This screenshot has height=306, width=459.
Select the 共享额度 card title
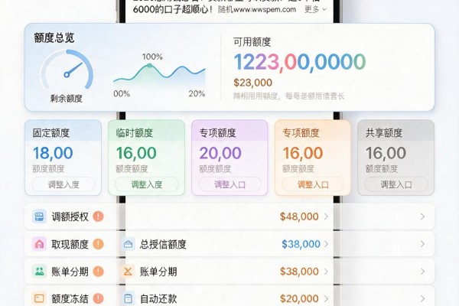coord(384,133)
